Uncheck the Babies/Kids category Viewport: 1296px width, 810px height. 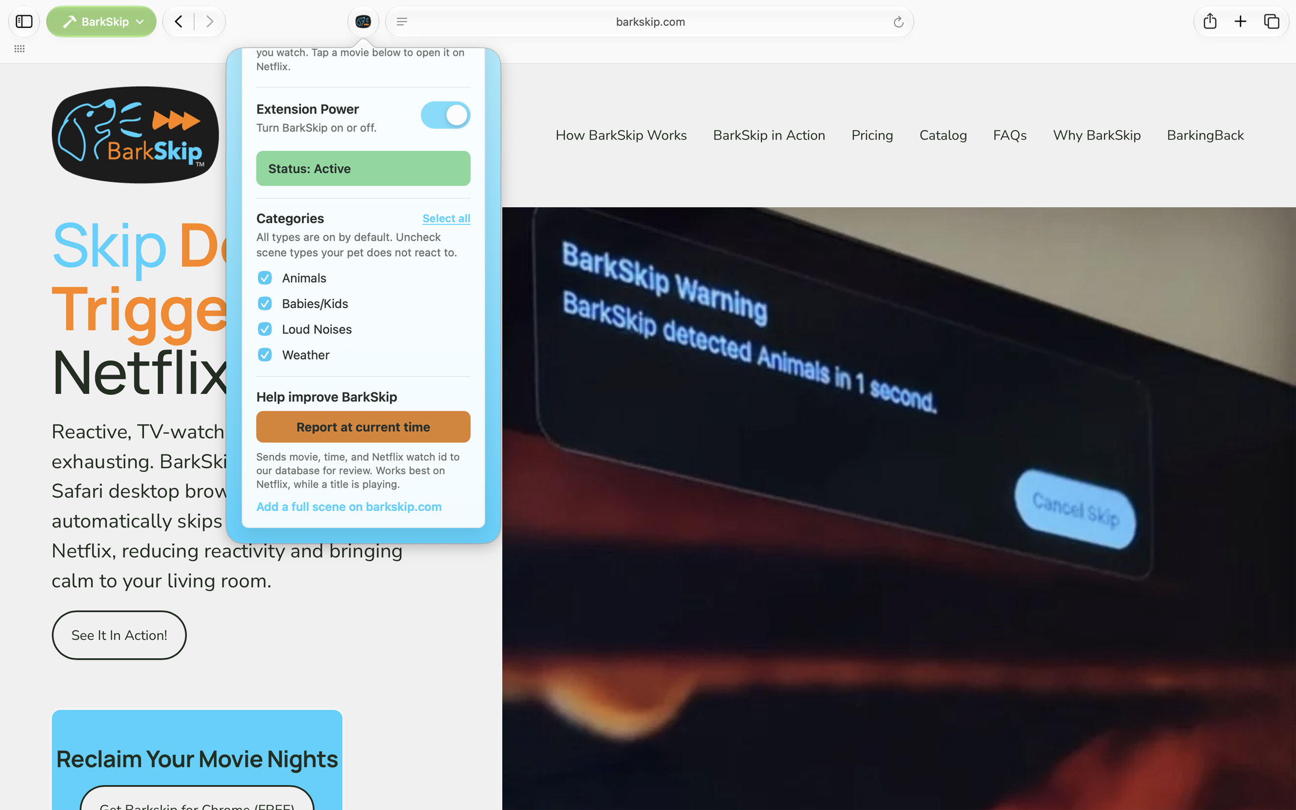pos(265,303)
